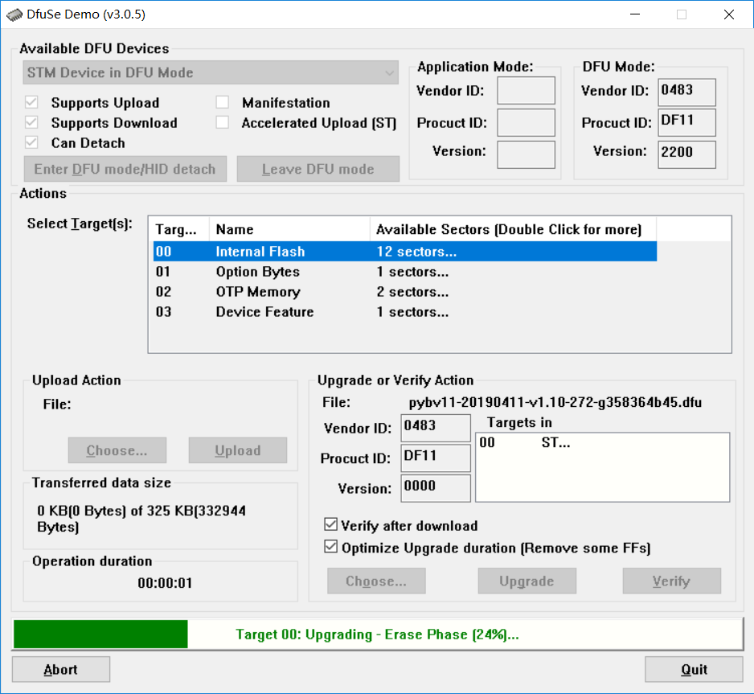
Task: Click the Quit button
Action: pos(694,668)
